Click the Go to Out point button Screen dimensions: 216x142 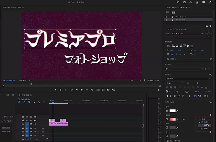pos(92,90)
